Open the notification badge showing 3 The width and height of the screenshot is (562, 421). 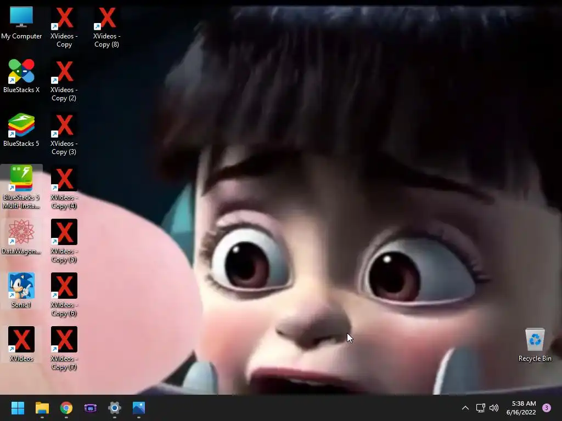coord(547,408)
